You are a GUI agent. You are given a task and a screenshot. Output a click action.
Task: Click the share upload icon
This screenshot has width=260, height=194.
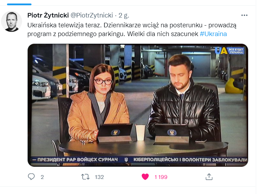click(209, 177)
